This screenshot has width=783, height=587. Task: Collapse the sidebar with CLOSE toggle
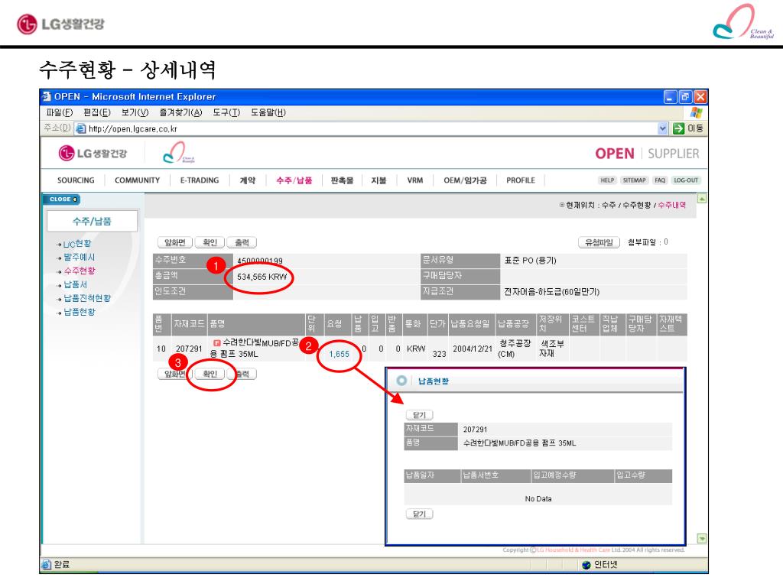click(x=63, y=199)
